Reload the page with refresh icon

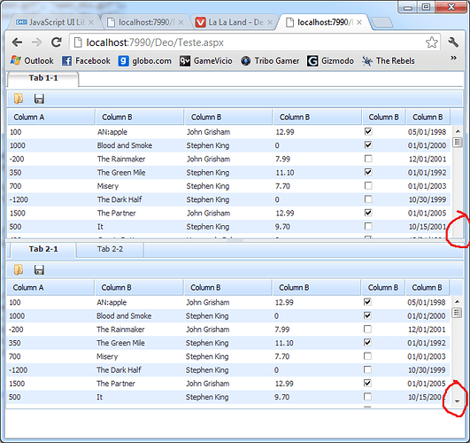coord(57,43)
